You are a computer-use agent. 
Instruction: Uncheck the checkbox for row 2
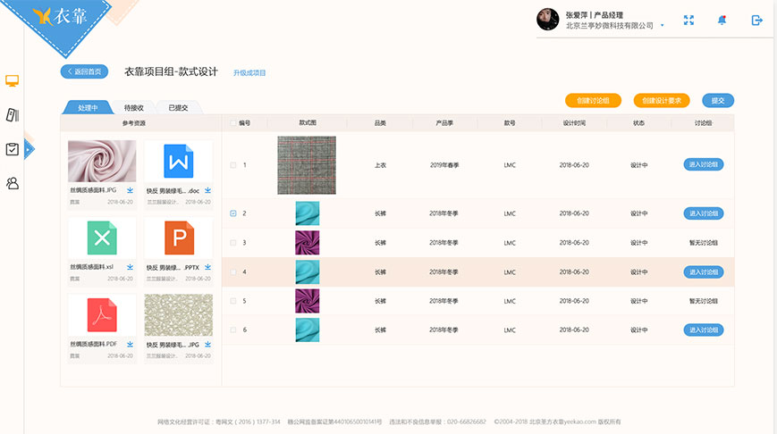click(233, 213)
